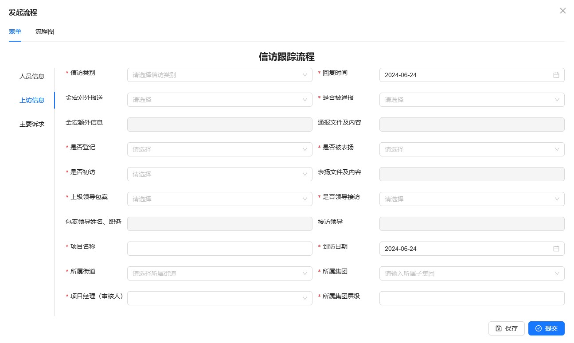Click inside the 项目名称 input field
574x343 pixels.
219,249
